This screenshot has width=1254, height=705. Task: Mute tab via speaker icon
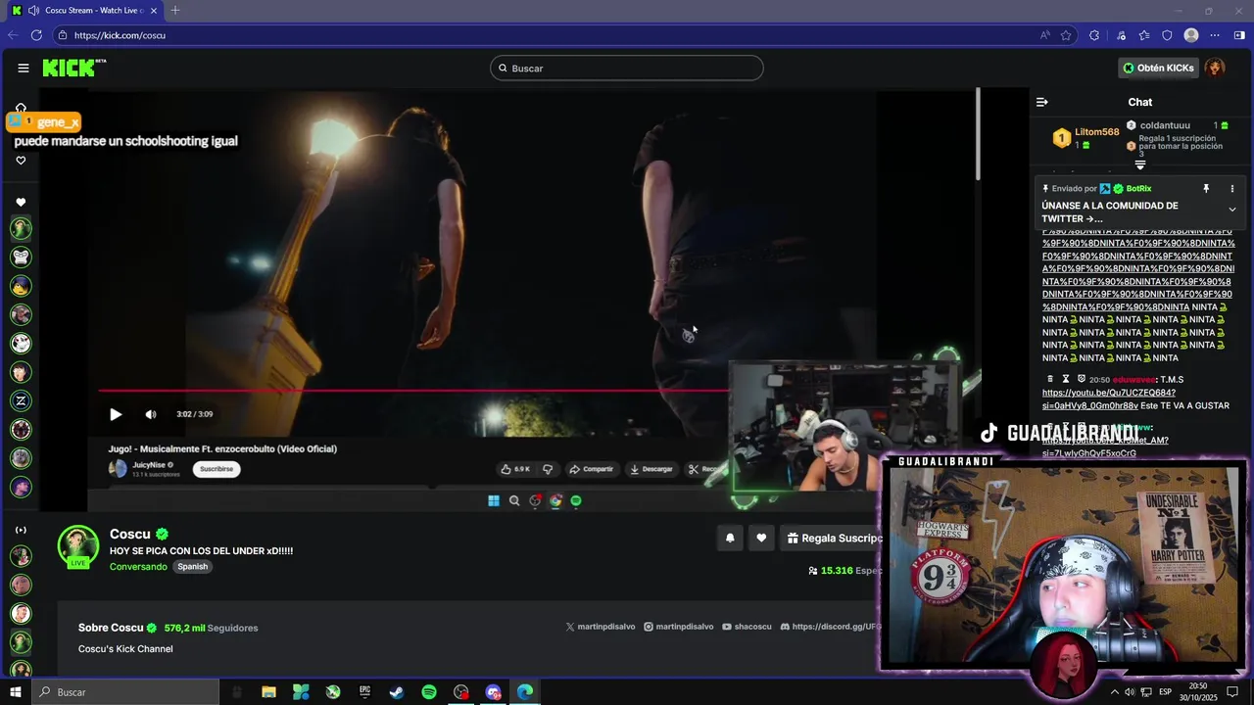pyautogui.click(x=34, y=11)
